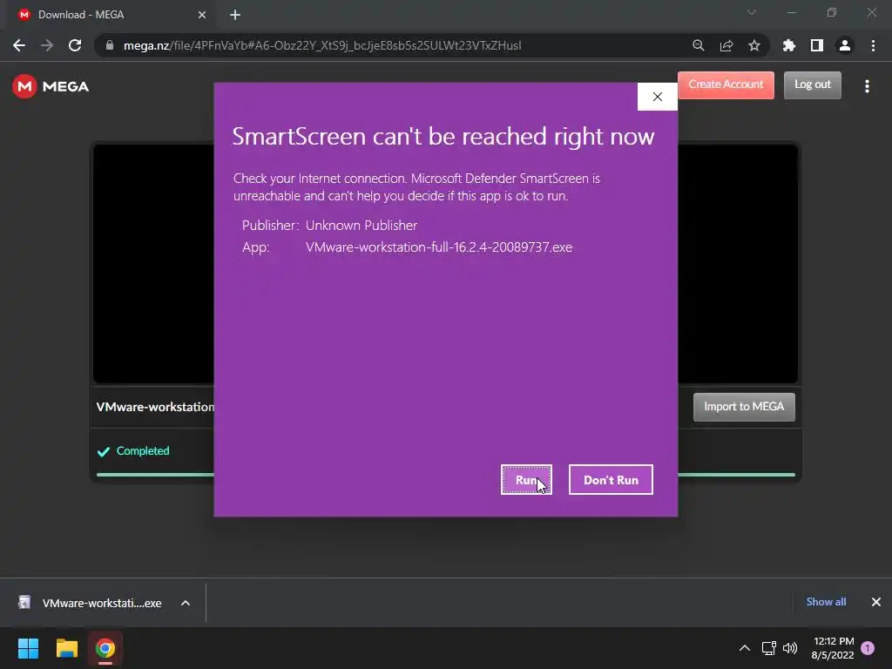Click the volume speaker tray icon

click(x=790, y=648)
